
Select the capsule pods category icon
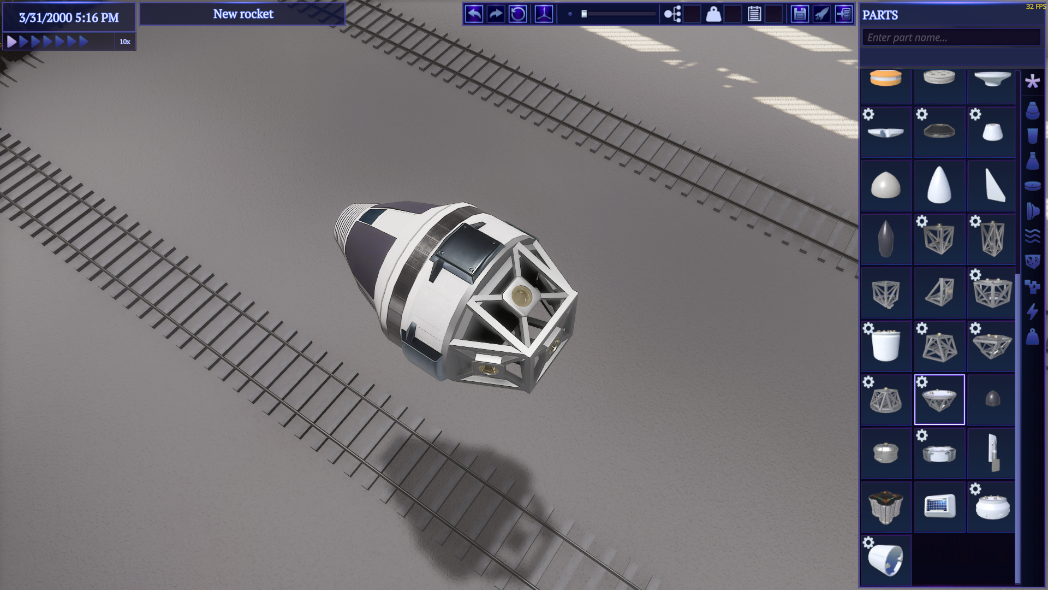pos(1032,110)
